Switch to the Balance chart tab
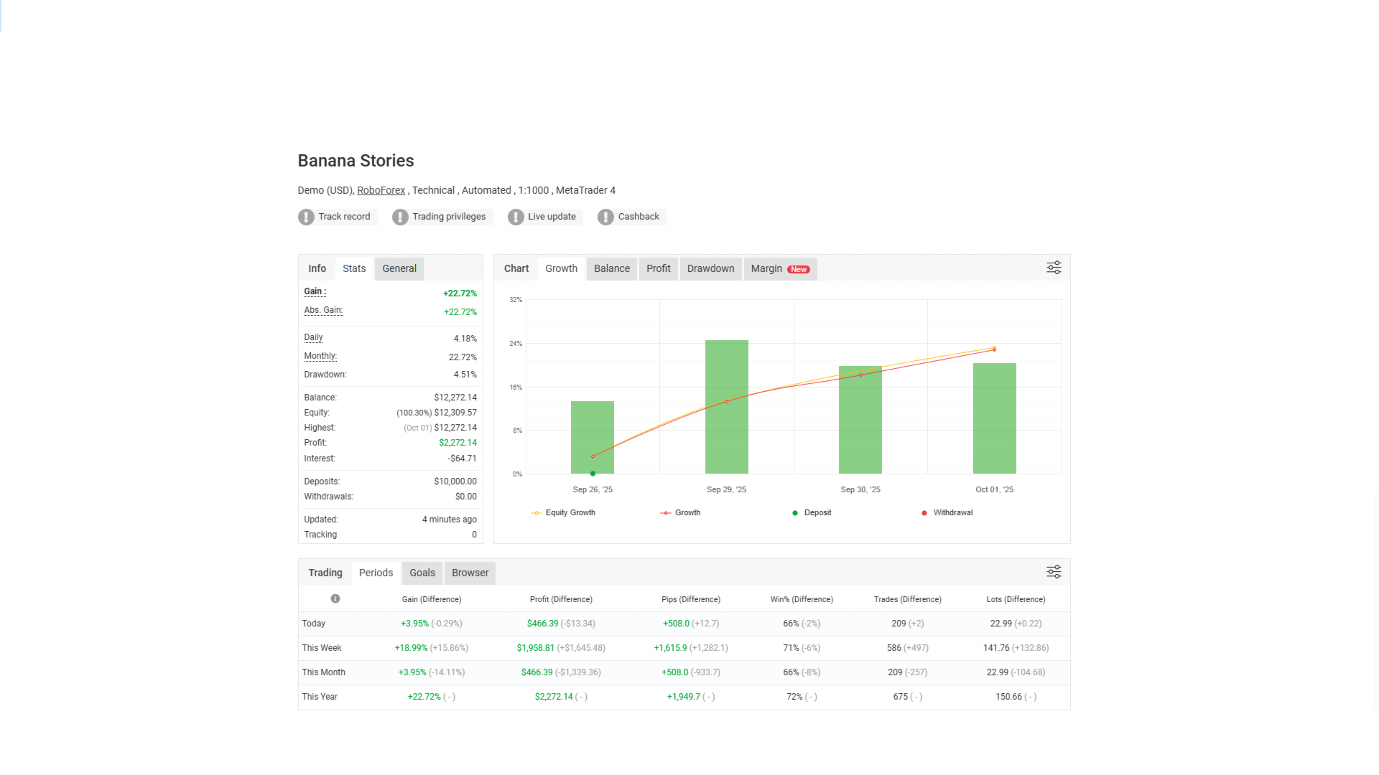 click(611, 268)
